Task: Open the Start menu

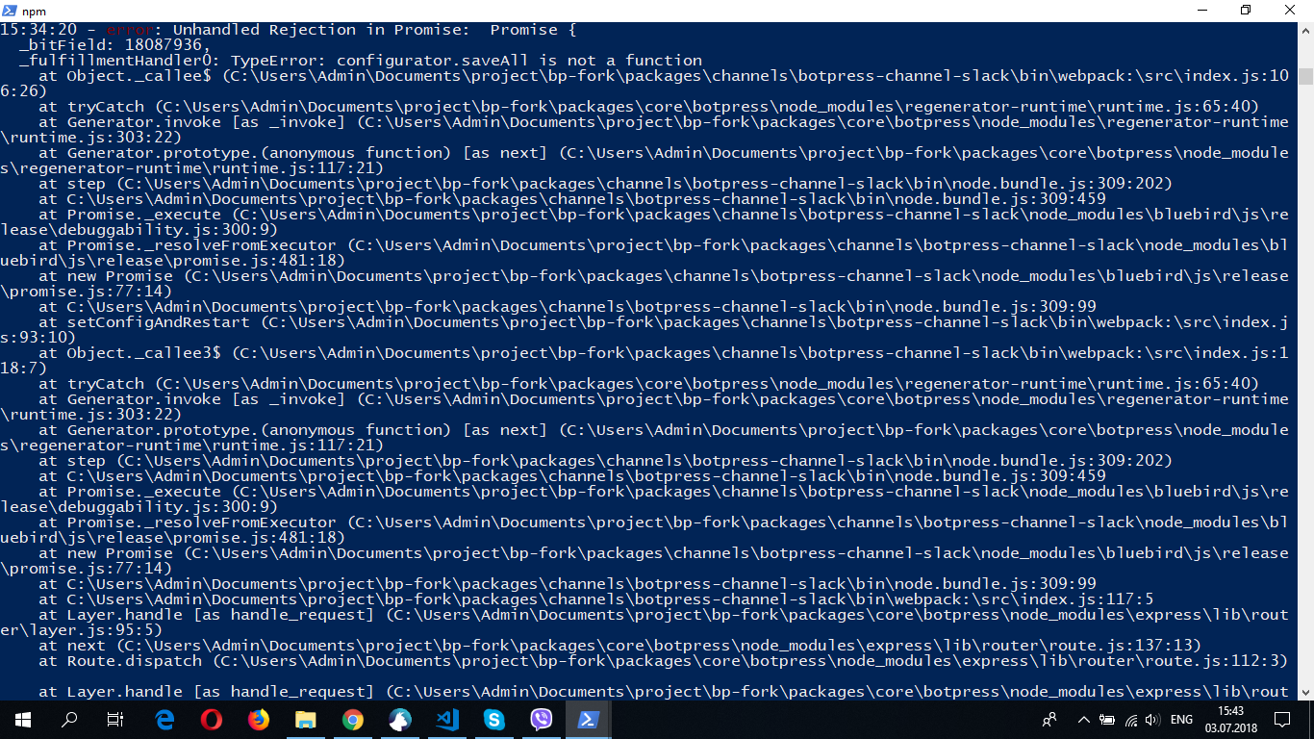Action: click(21, 719)
